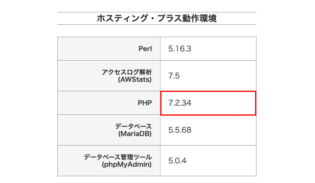Click the PHP version number 7.2.34
This screenshot has height=183, width=315.
pos(180,103)
